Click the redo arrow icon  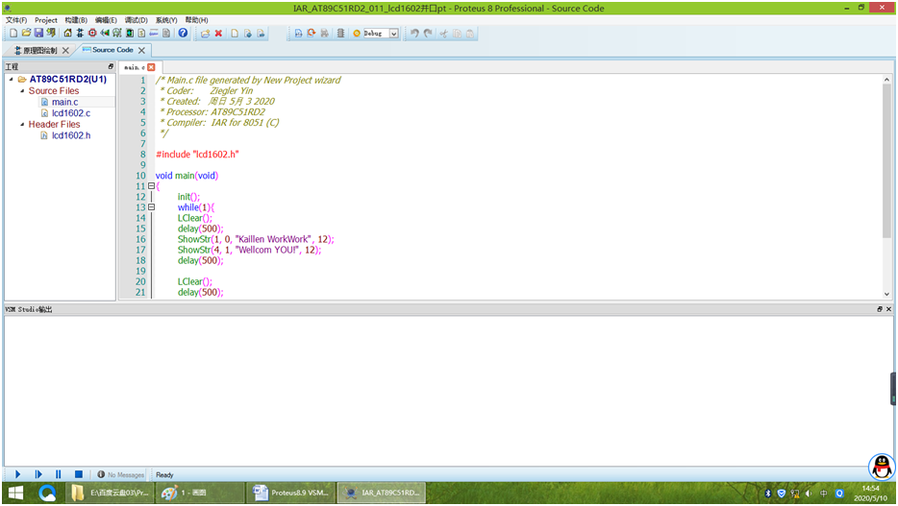coord(428,34)
